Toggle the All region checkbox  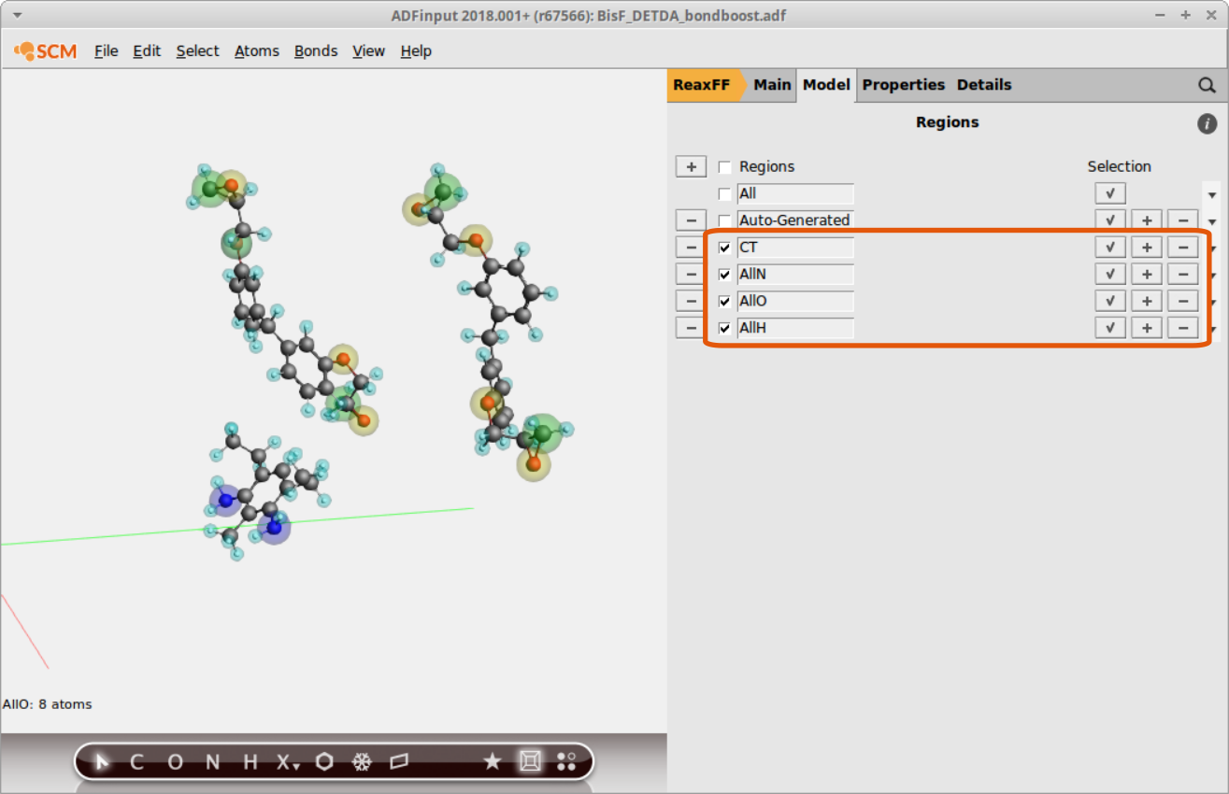click(724, 194)
